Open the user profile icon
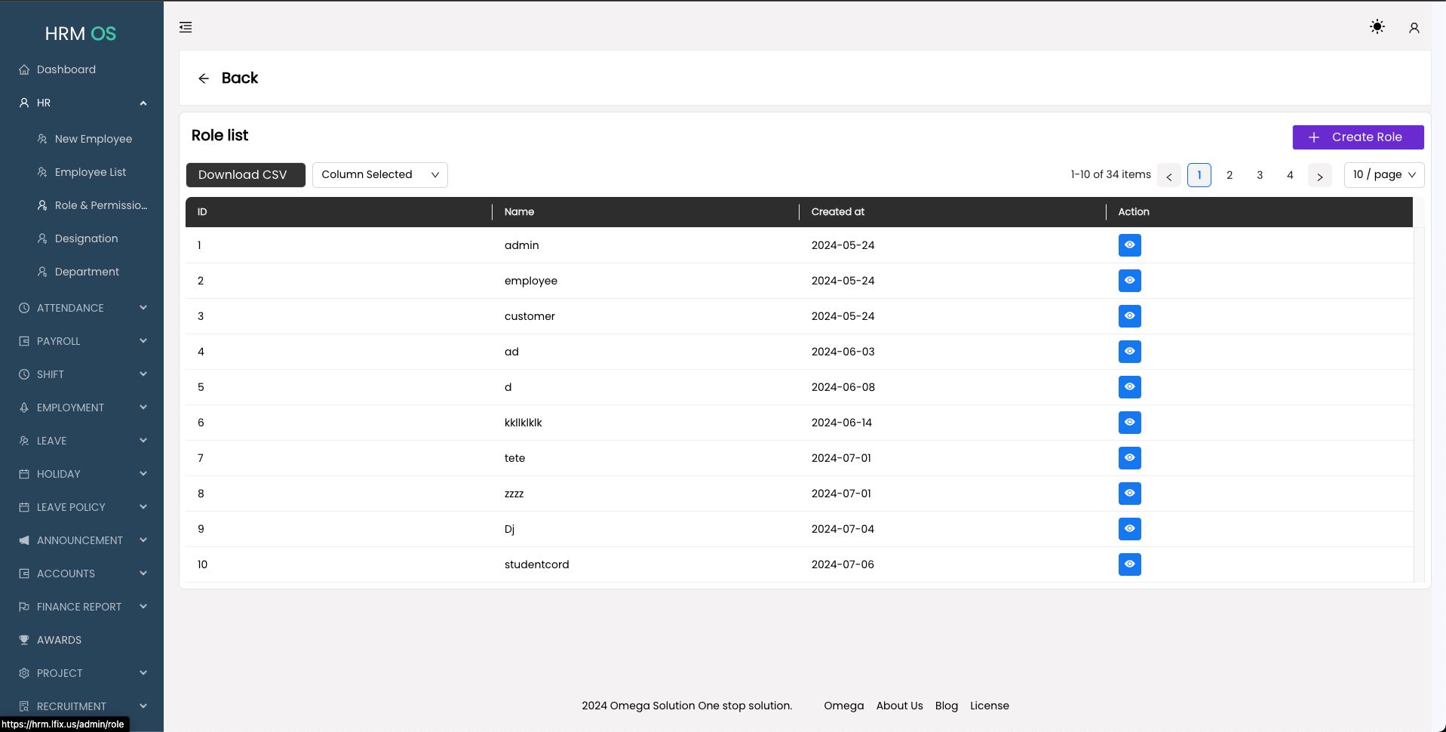1446x732 pixels. click(x=1414, y=28)
